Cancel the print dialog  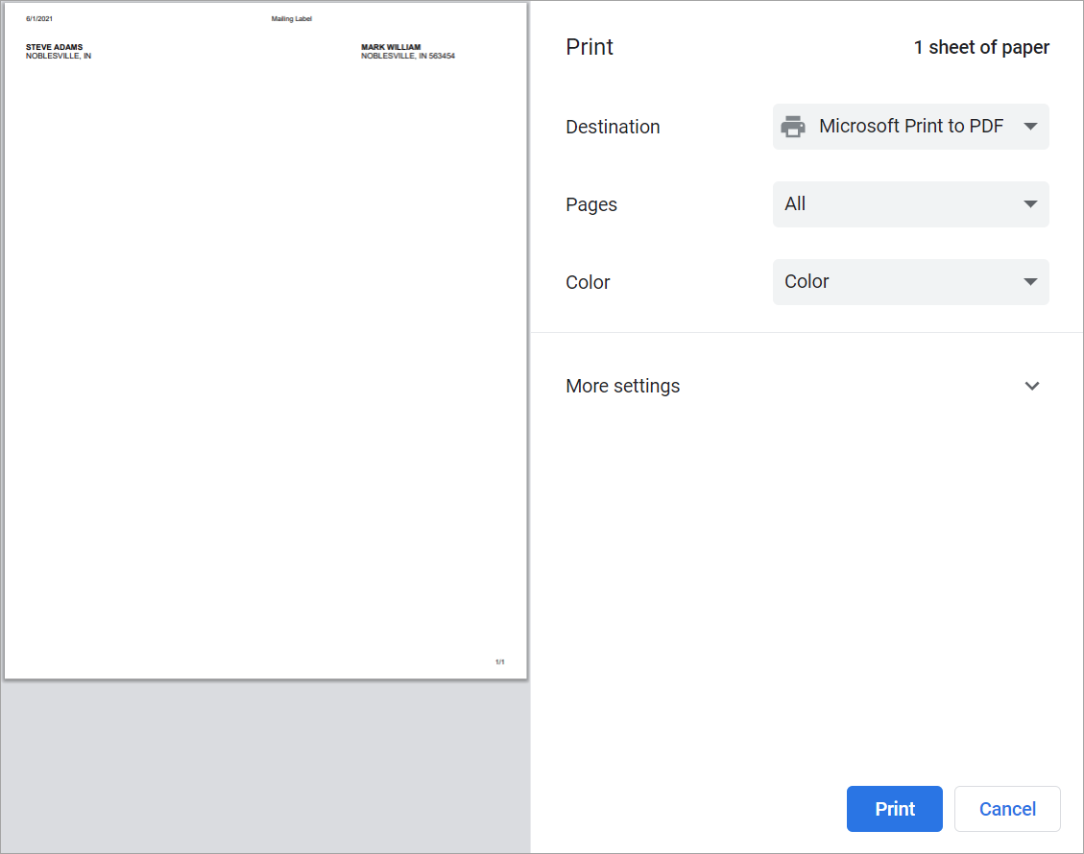(x=1007, y=808)
